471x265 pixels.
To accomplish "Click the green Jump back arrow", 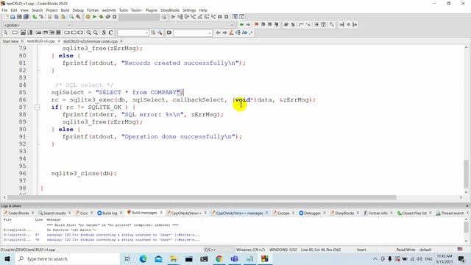I will [x=241, y=24].
